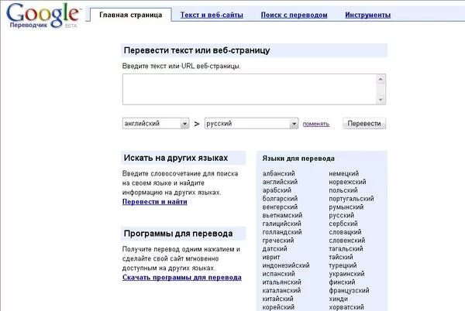This screenshot has width=465, height=311.
Task: Open the target language dropdown русский
Action: pyautogui.click(x=251, y=123)
